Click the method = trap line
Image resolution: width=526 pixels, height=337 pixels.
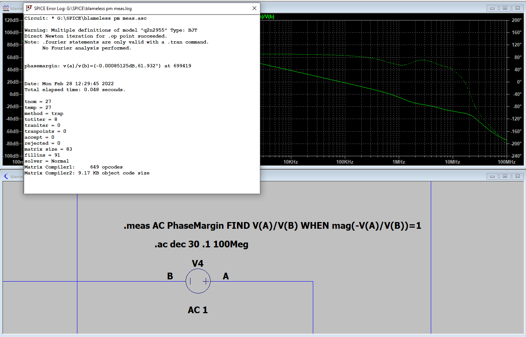click(x=44, y=113)
